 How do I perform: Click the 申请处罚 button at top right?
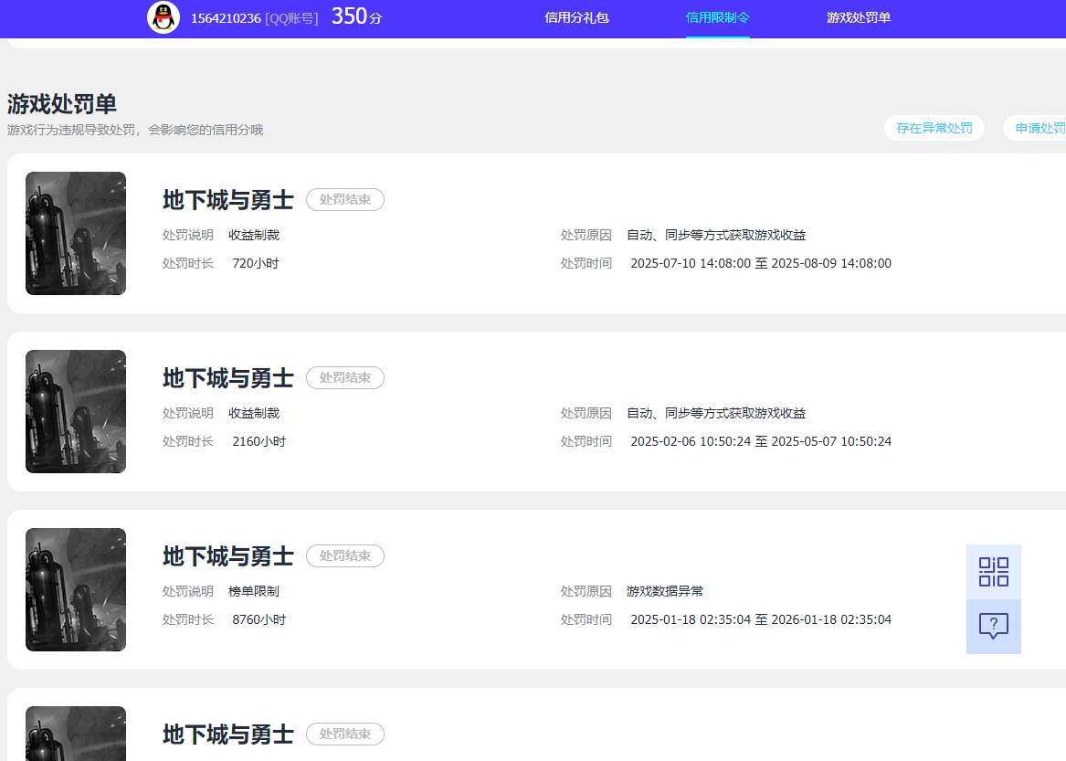click(x=1041, y=128)
